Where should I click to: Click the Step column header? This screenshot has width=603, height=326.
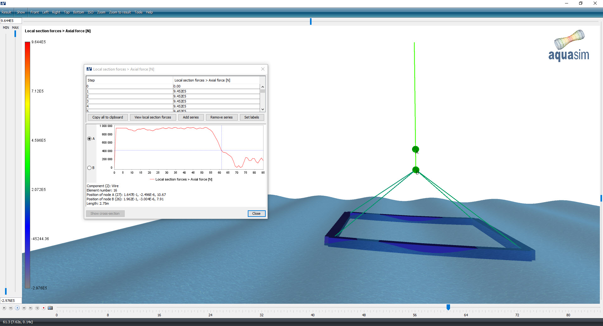tap(129, 80)
